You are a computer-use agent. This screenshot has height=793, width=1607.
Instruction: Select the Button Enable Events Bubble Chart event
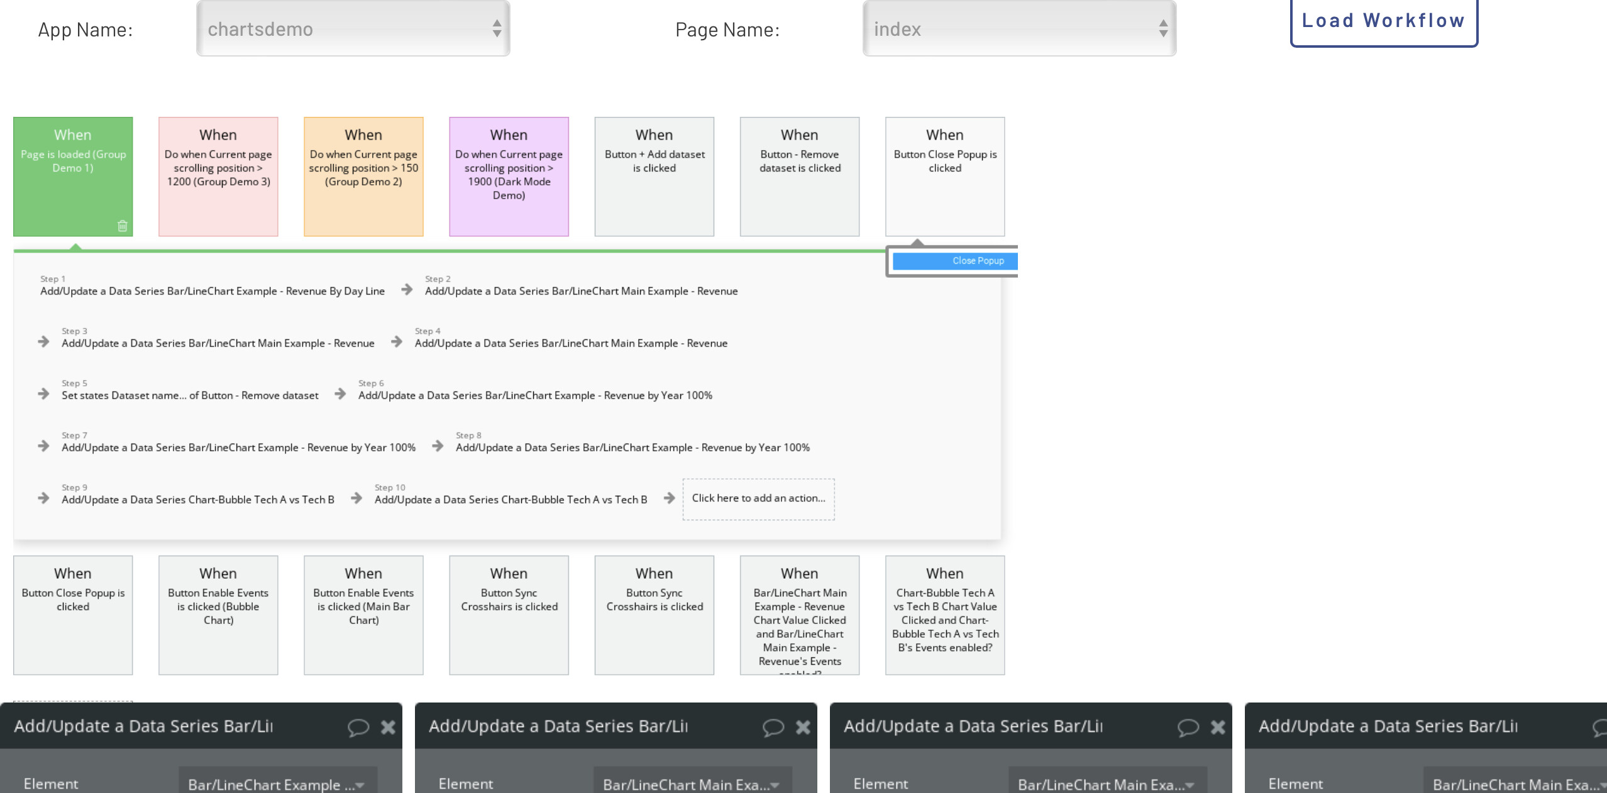(x=218, y=614)
